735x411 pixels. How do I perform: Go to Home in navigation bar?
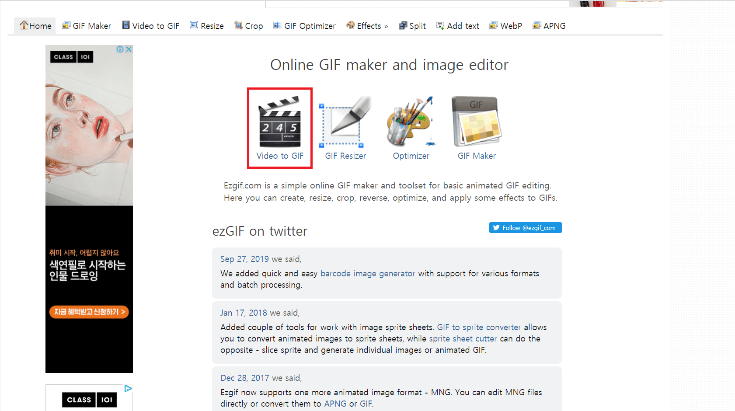click(x=35, y=26)
